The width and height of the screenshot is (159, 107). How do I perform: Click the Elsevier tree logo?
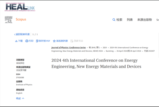9,20
